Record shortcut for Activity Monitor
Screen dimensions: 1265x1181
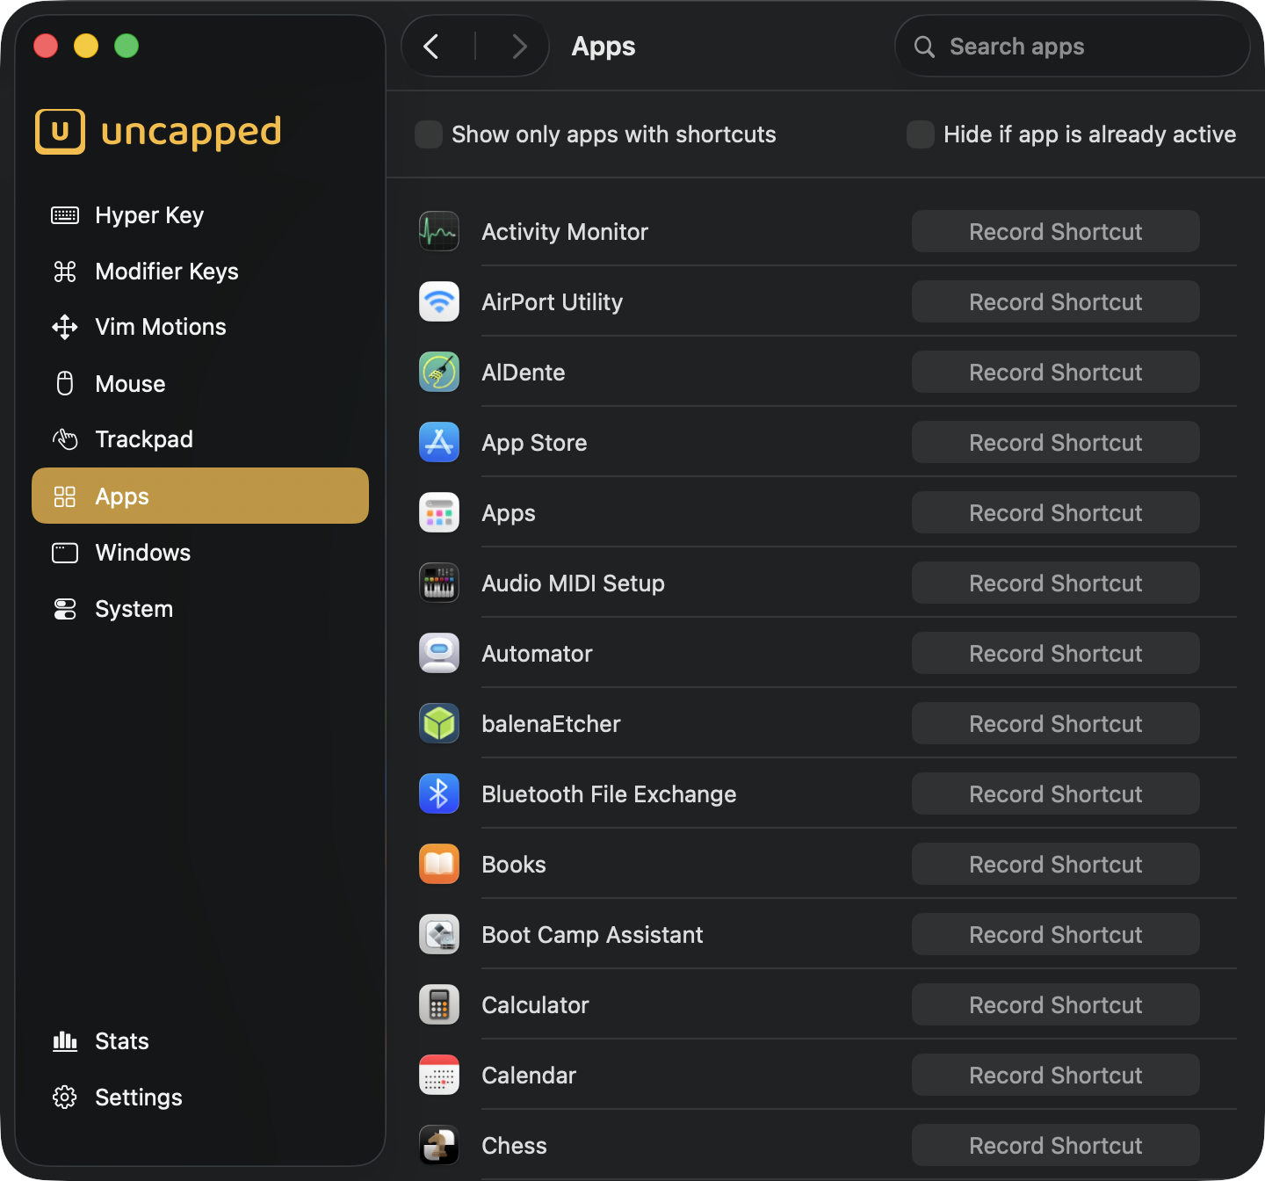pyautogui.click(x=1055, y=231)
